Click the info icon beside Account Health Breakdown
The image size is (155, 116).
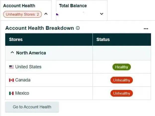pos(78,28)
